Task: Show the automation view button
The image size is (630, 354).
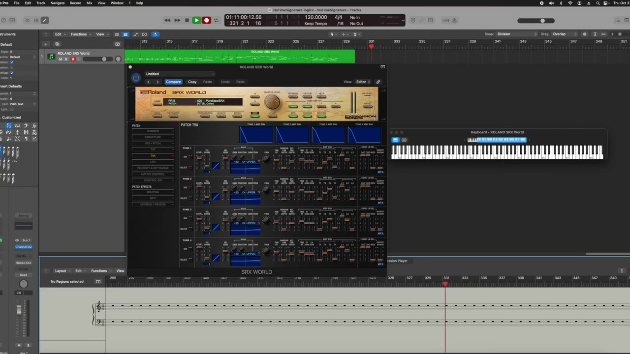Action: tap(135, 34)
